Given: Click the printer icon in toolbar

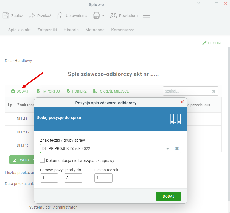Looking at the screenshot, I should tap(96, 15).
